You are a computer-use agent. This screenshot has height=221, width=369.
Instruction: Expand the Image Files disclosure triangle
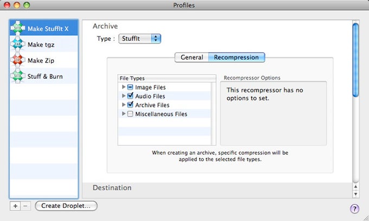point(124,87)
